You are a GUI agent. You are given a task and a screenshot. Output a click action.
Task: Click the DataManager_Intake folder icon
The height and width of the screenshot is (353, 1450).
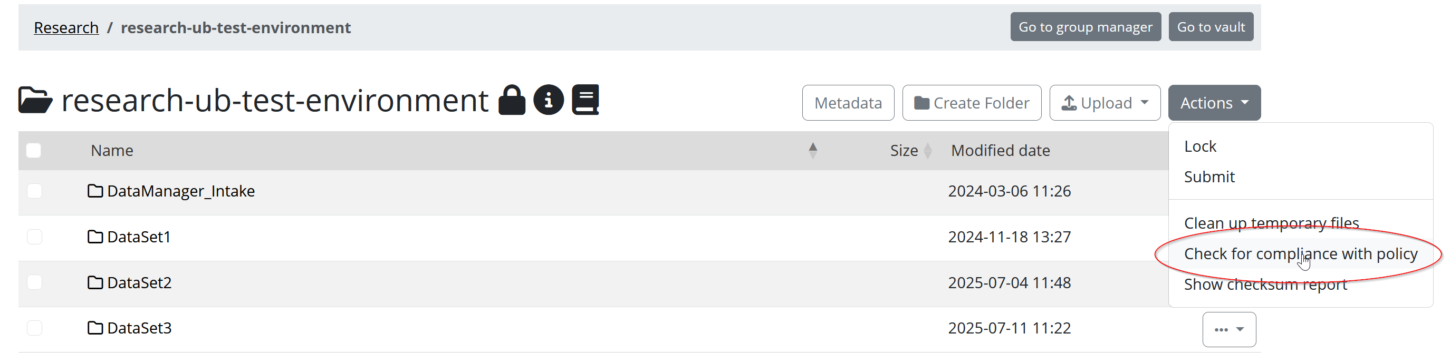(95, 192)
